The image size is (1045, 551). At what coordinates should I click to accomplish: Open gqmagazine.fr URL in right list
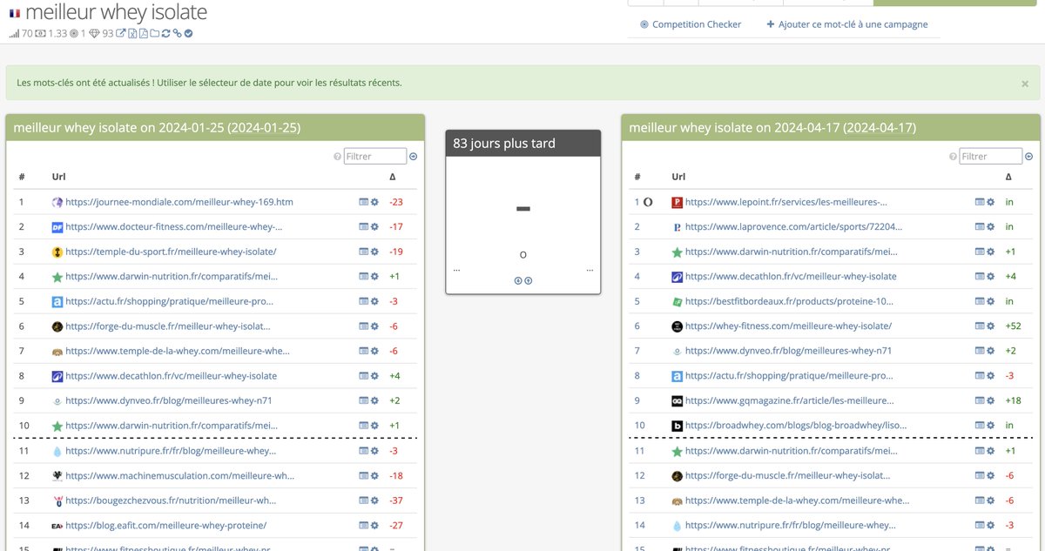tap(789, 400)
